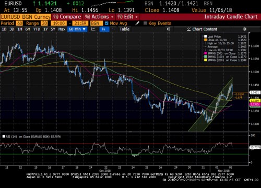The height and width of the screenshot is (188, 261).
Task: Select the 1D range tab
Action: [4, 29]
